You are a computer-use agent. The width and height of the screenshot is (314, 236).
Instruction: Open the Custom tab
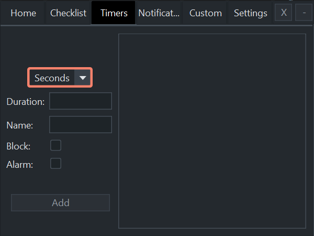point(206,13)
